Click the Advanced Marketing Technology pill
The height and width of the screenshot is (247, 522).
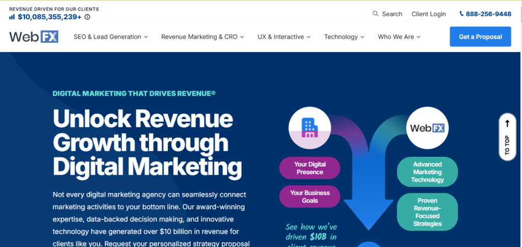coord(427,172)
